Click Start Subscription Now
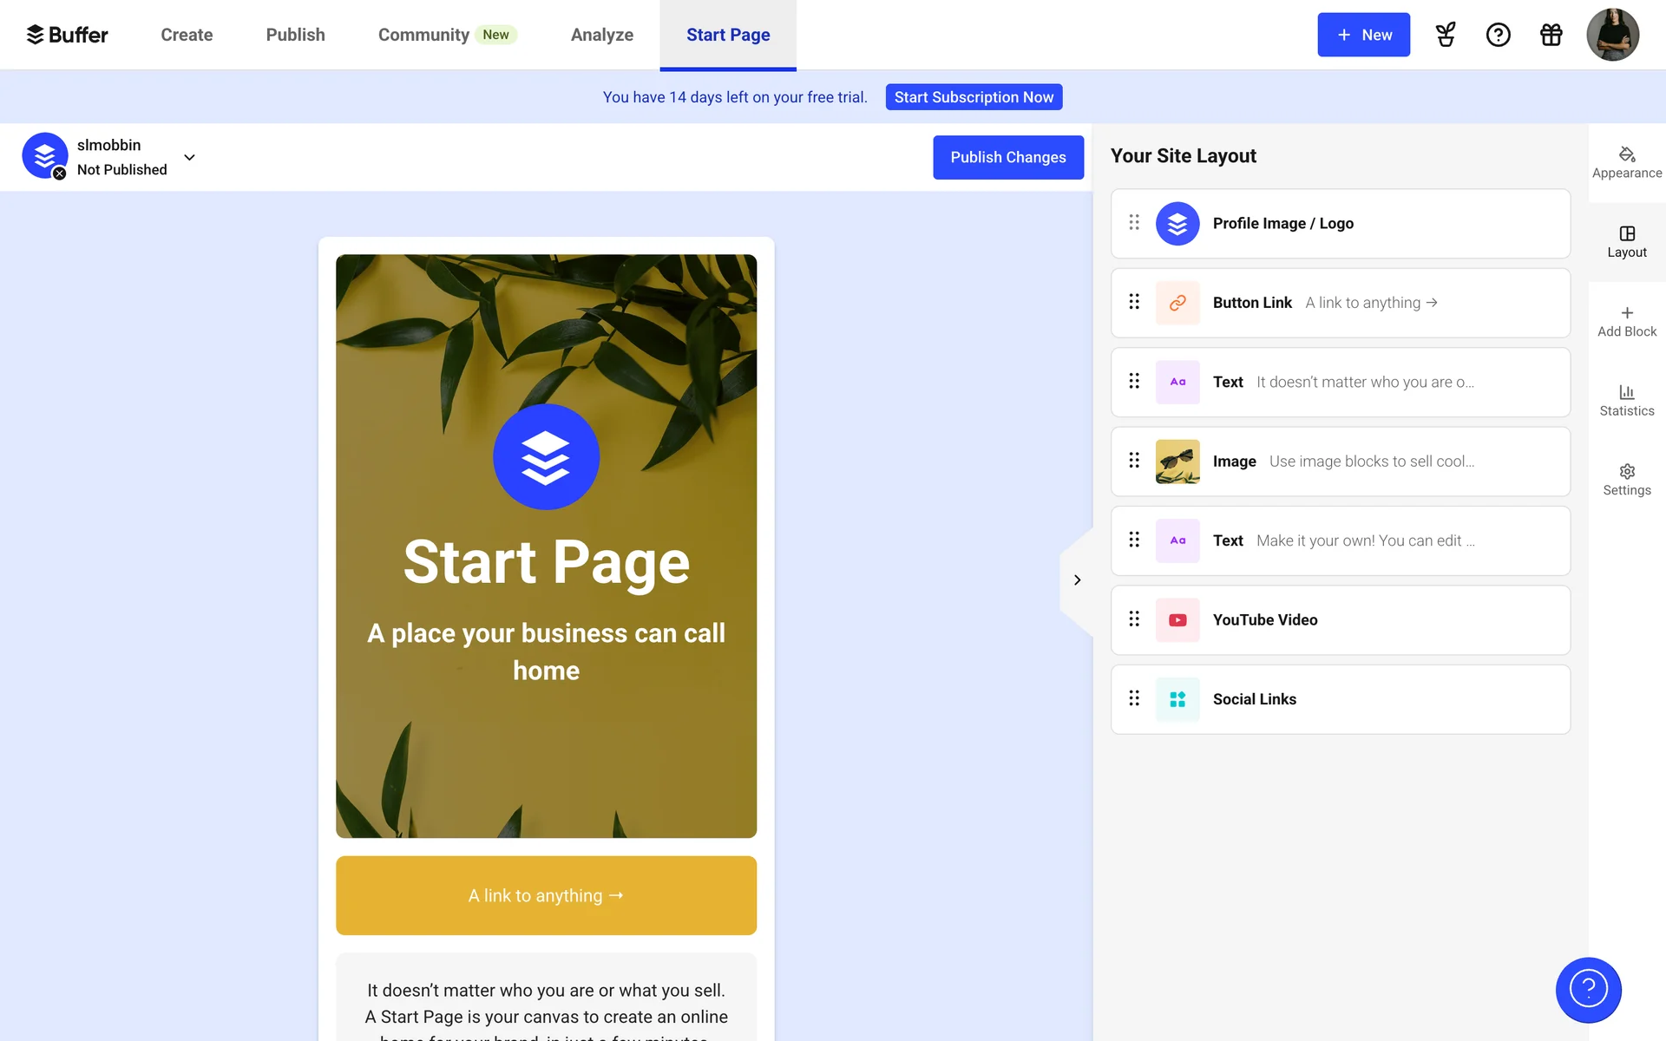 (x=974, y=97)
